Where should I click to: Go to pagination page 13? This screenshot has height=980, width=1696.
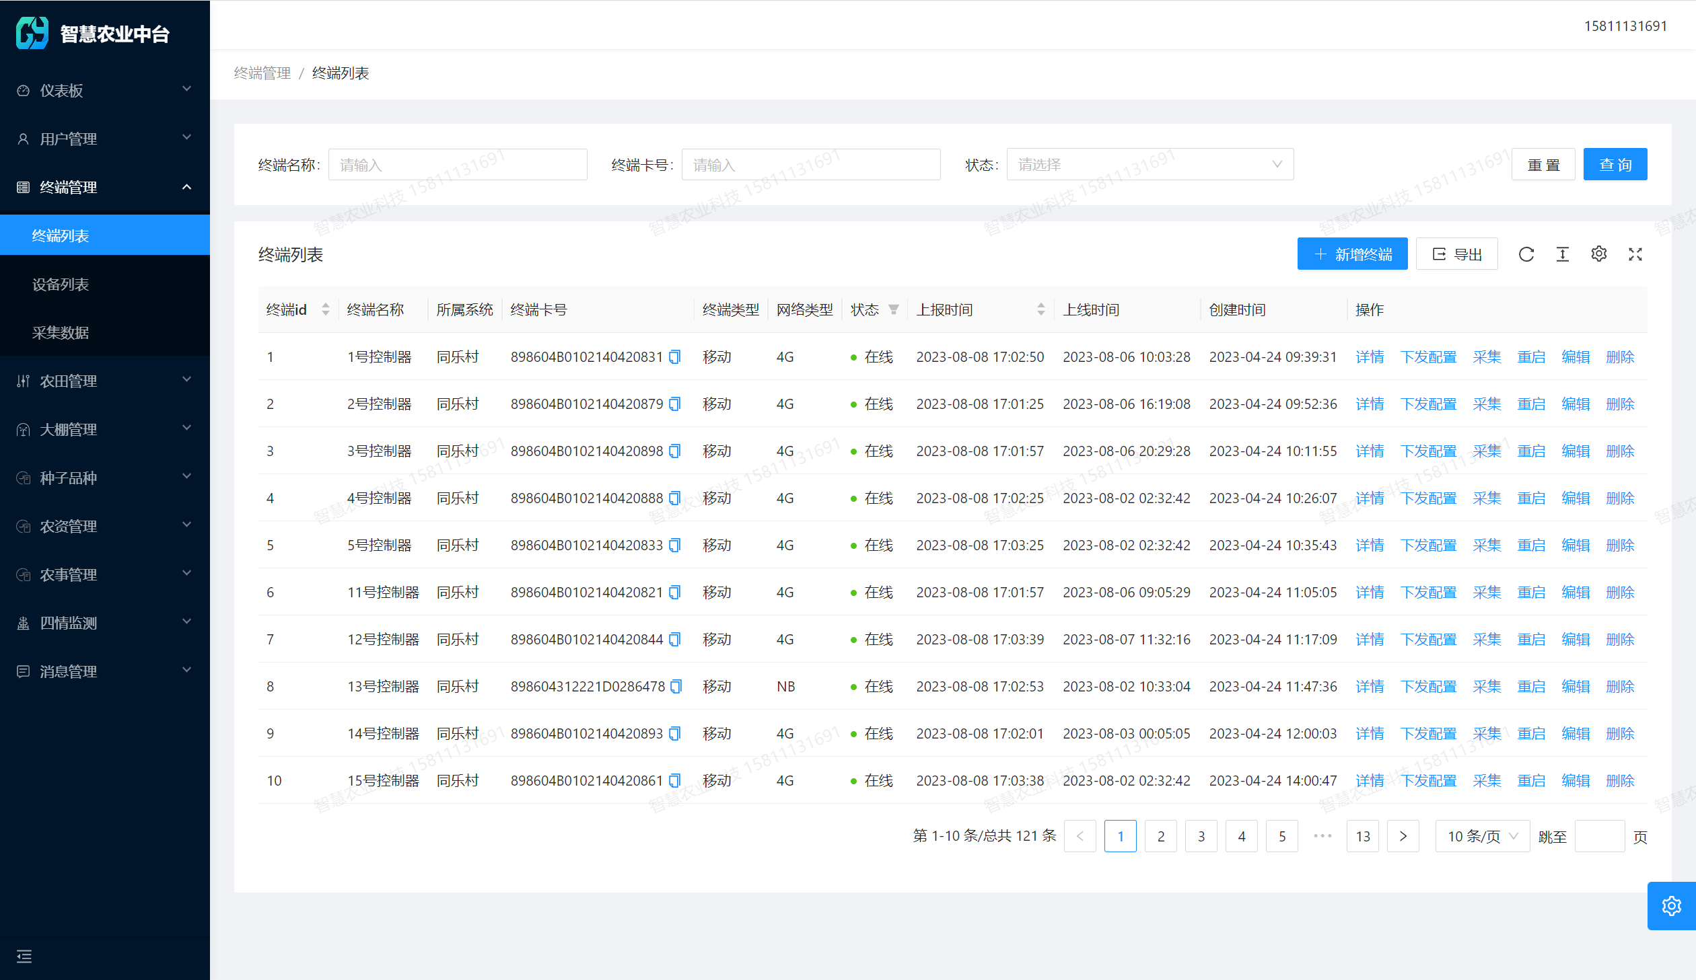click(1362, 836)
